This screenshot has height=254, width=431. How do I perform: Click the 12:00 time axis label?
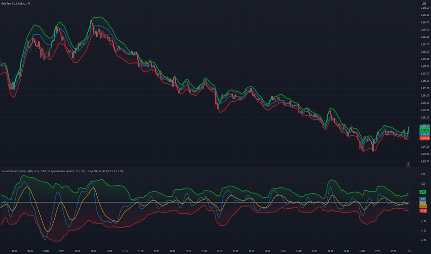point(172,251)
